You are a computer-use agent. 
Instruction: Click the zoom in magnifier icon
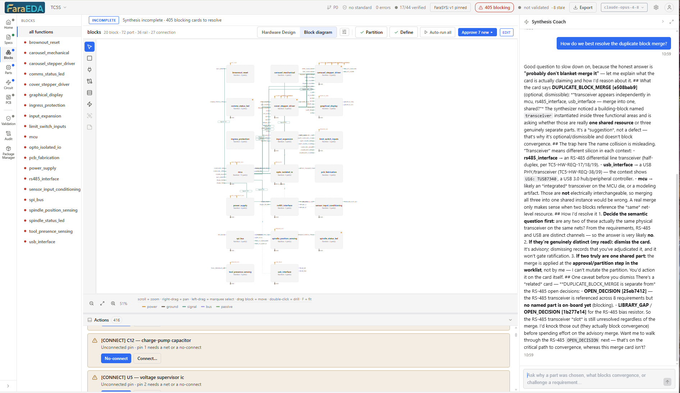[113, 304]
